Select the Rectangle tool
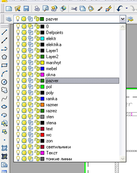Screen dimensions: 137x173 pyautogui.click(x=4, y=65)
